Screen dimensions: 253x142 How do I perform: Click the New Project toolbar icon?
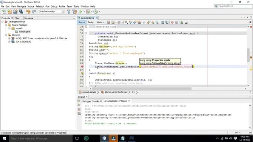[x=10, y=11]
